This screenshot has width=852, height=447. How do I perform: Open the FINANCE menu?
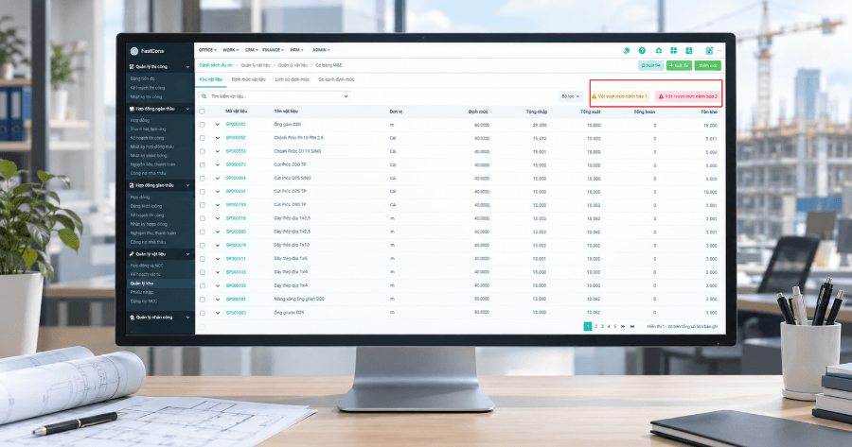pos(273,50)
